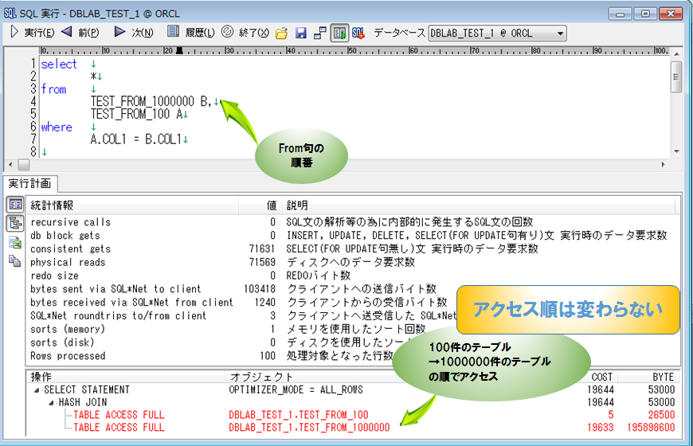
Task: Click the Excel export icon in sidebar
Action: coord(15,243)
